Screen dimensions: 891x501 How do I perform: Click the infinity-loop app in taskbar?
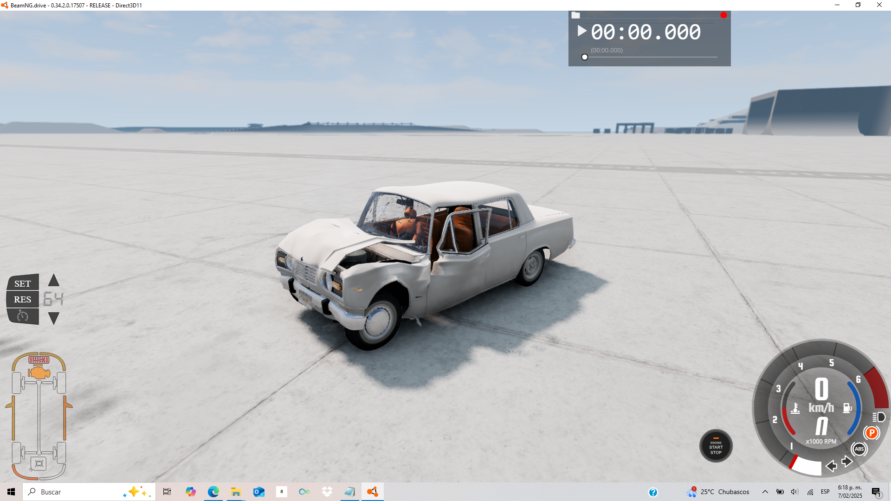click(304, 492)
